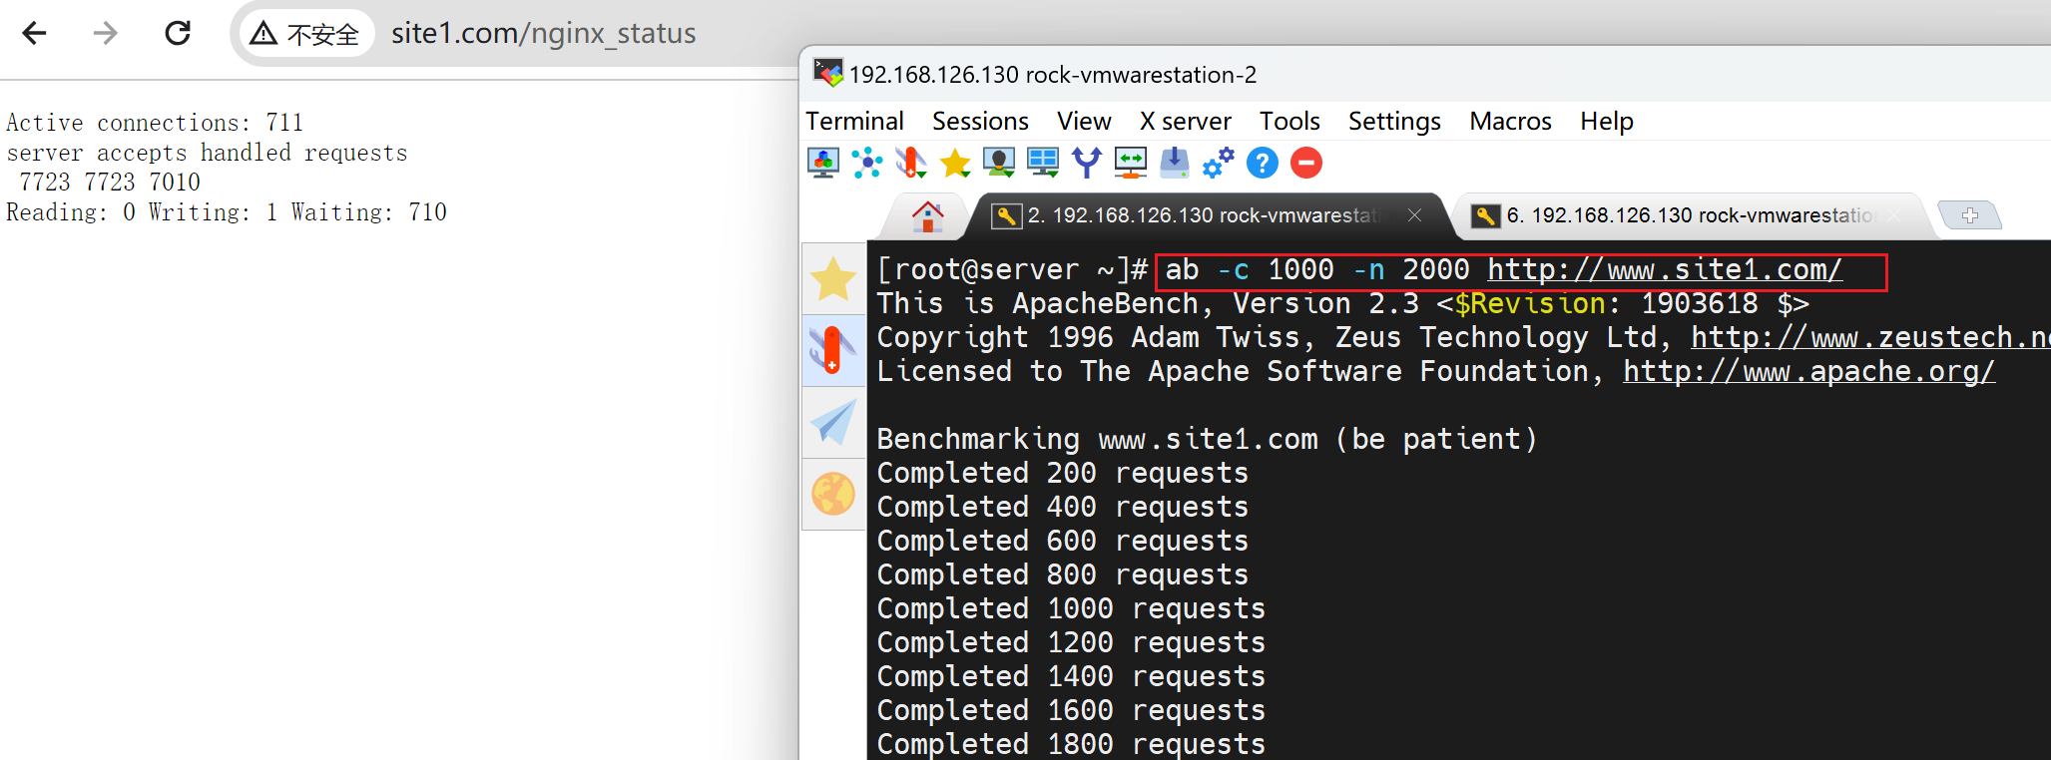Viewport: 2051px width, 760px height.
Task: Click the browser address bar showing site1.com/nginx_status
Action: 543,34
